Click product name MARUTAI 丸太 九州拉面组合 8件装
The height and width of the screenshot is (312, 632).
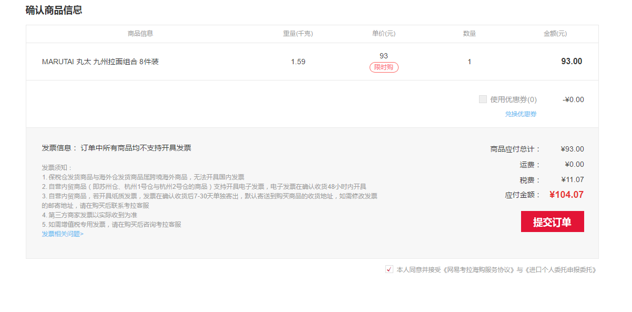(100, 62)
